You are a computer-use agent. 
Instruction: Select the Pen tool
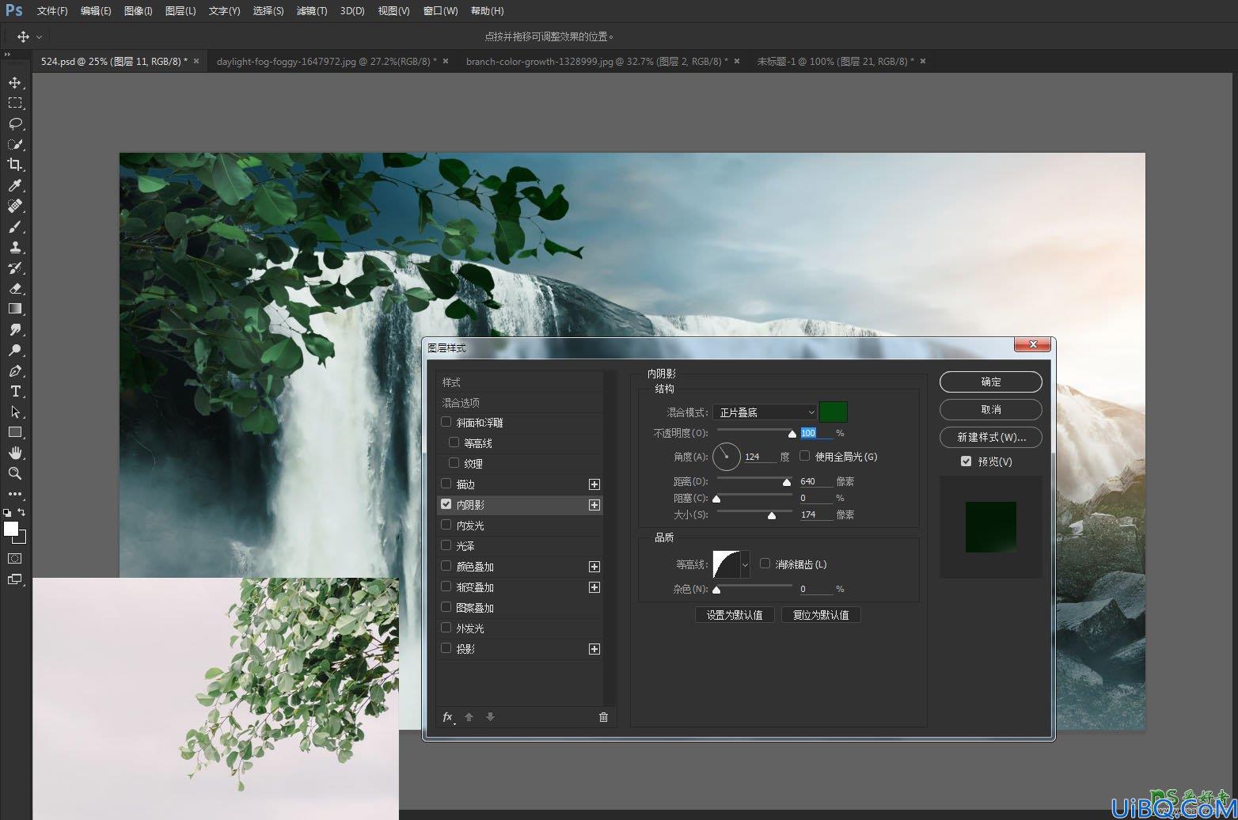(x=15, y=370)
